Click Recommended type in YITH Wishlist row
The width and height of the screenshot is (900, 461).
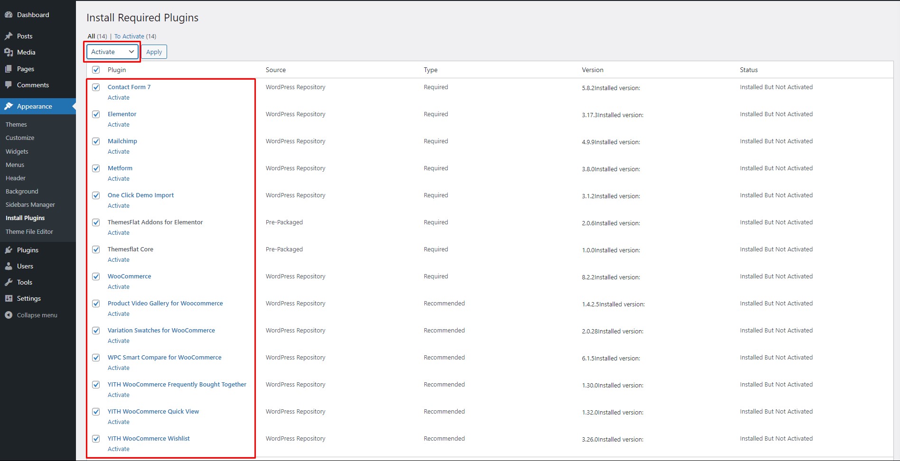pyautogui.click(x=444, y=438)
